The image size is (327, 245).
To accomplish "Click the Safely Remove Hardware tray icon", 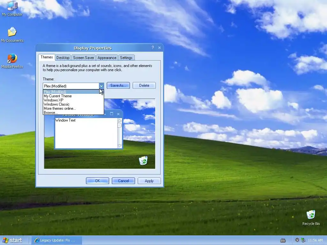I will click(303, 240).
